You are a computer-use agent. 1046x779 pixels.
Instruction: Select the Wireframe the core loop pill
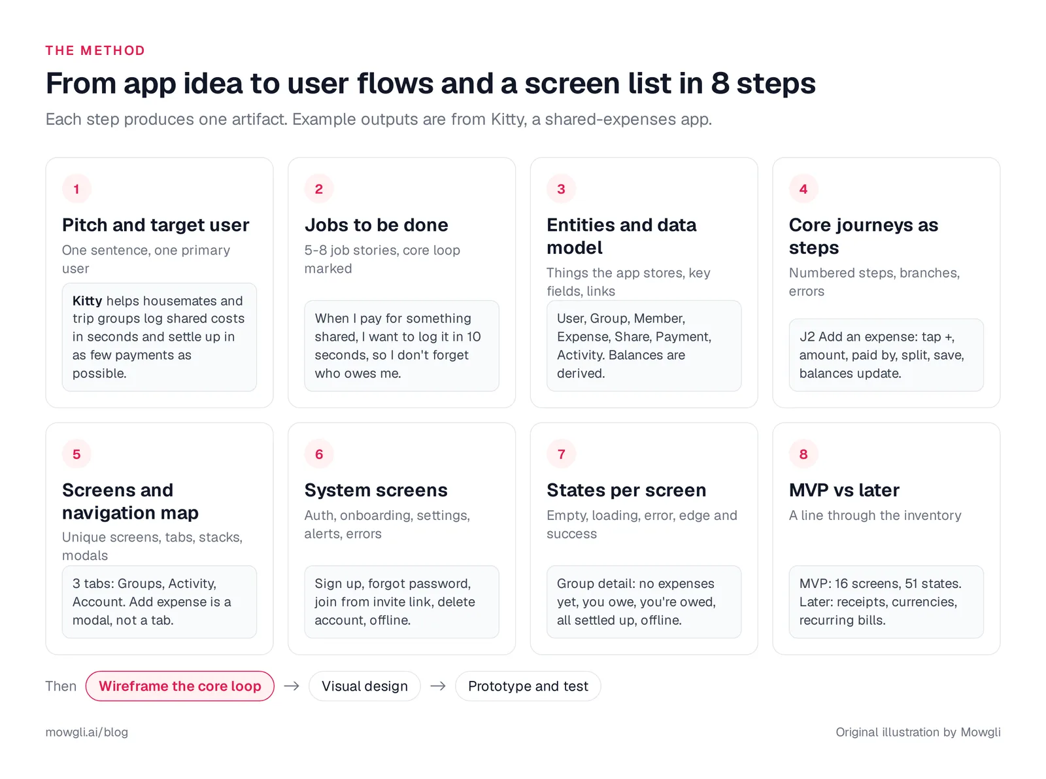[x=180, y=686]
